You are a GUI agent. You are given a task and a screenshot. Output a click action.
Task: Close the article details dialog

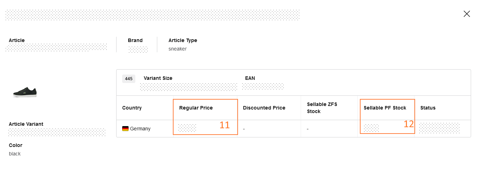(x=467, y=14)
